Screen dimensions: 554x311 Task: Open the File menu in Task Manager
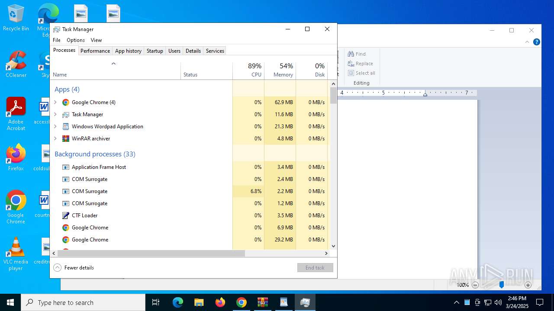click(x=57, y=40)
